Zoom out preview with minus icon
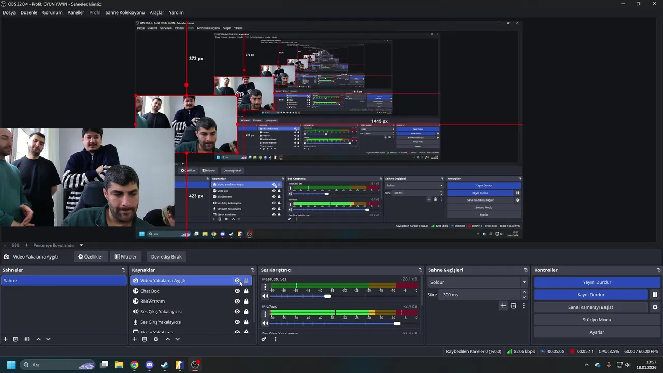 (x=5, y=245)
